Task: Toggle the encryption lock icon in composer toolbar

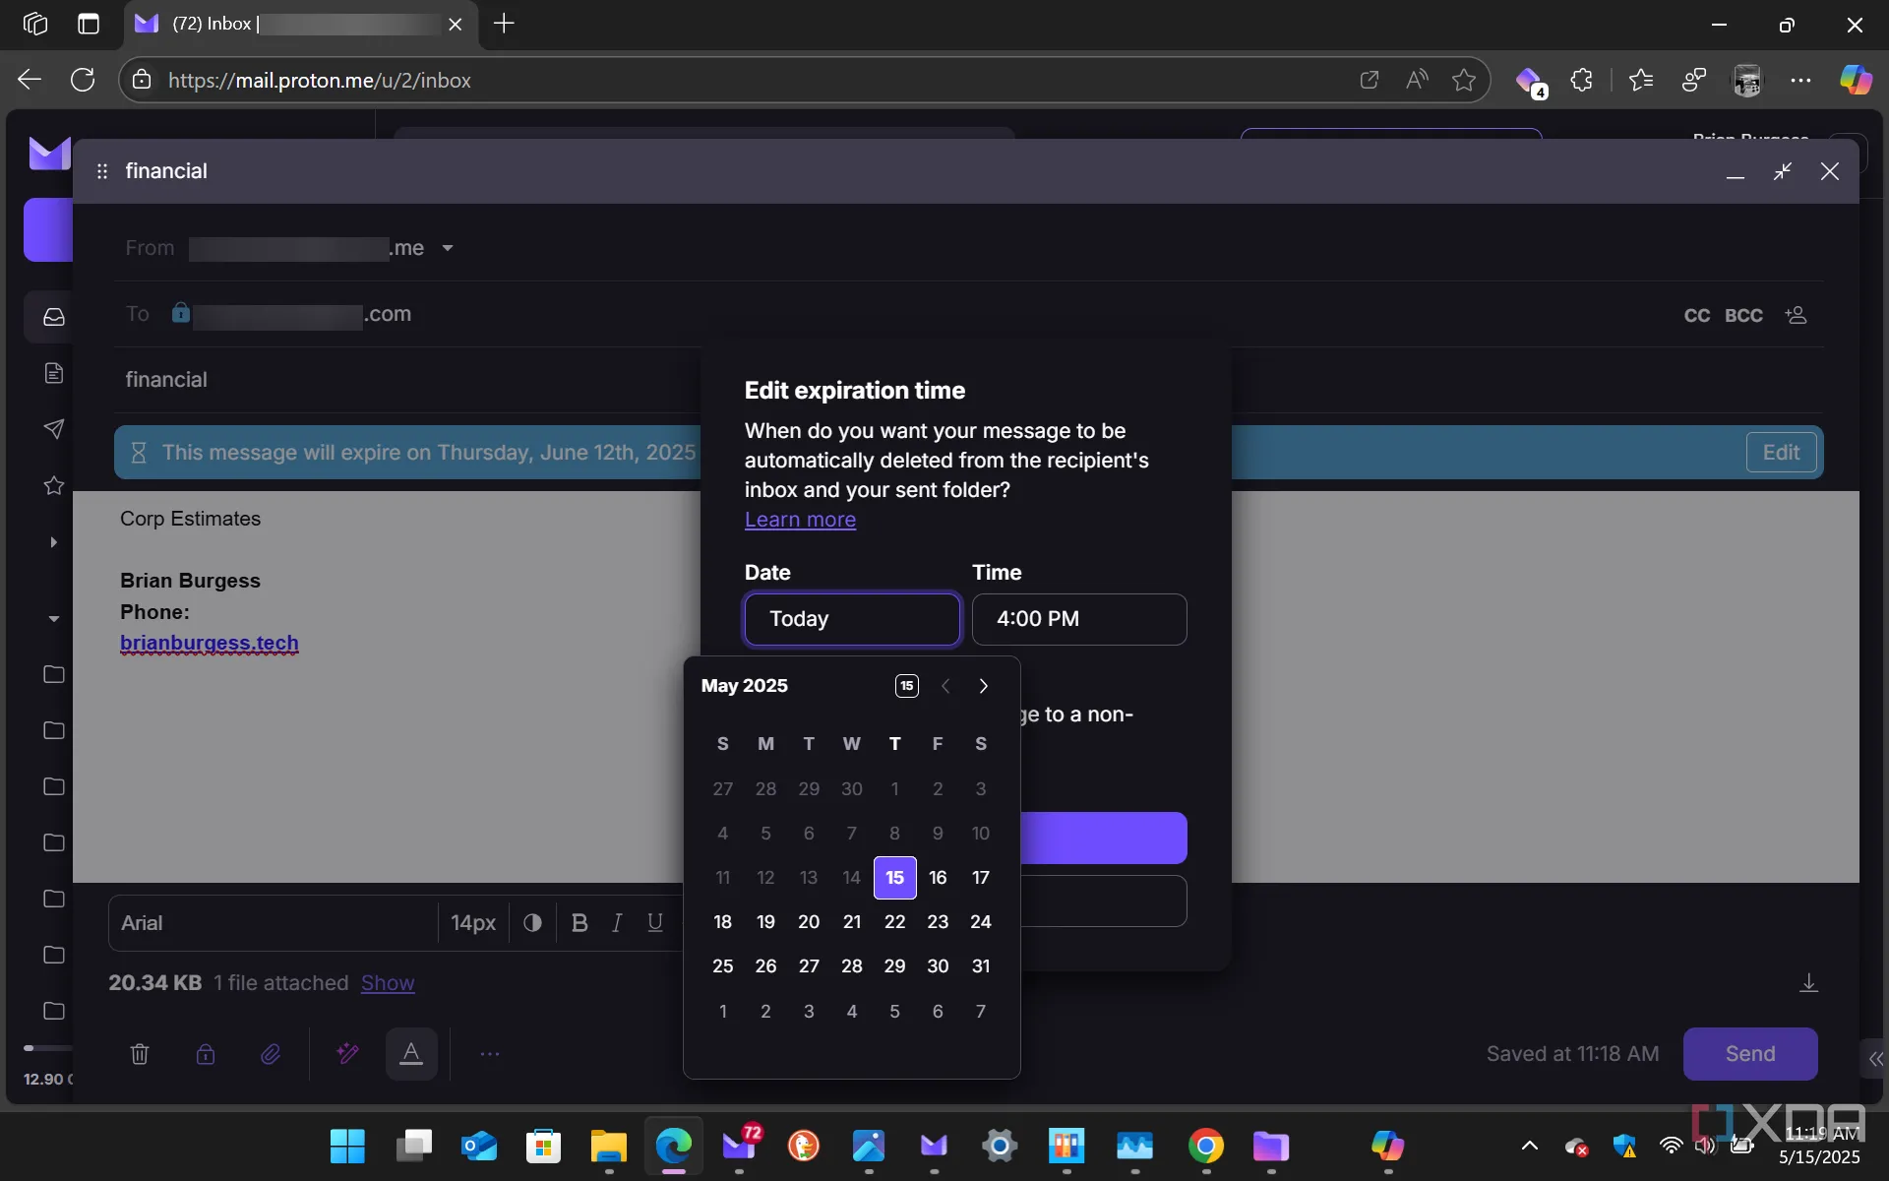Action: [206, 1054]
